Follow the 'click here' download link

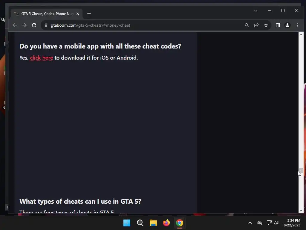[41, 58]
